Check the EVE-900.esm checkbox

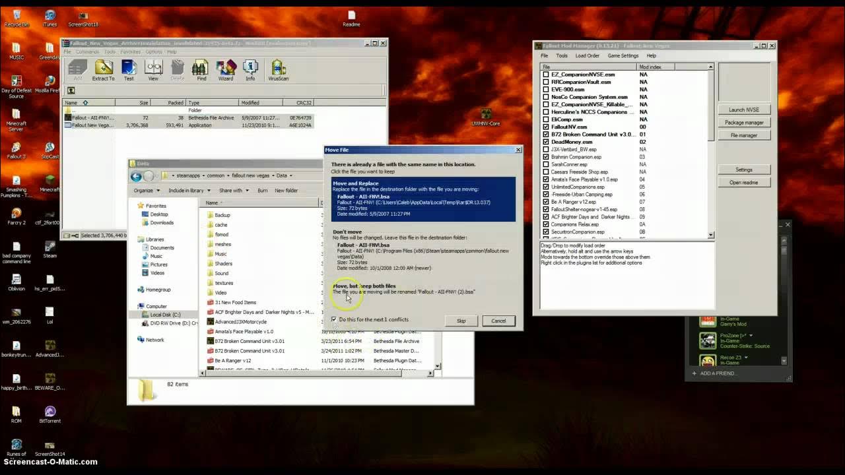coord(546,89)
